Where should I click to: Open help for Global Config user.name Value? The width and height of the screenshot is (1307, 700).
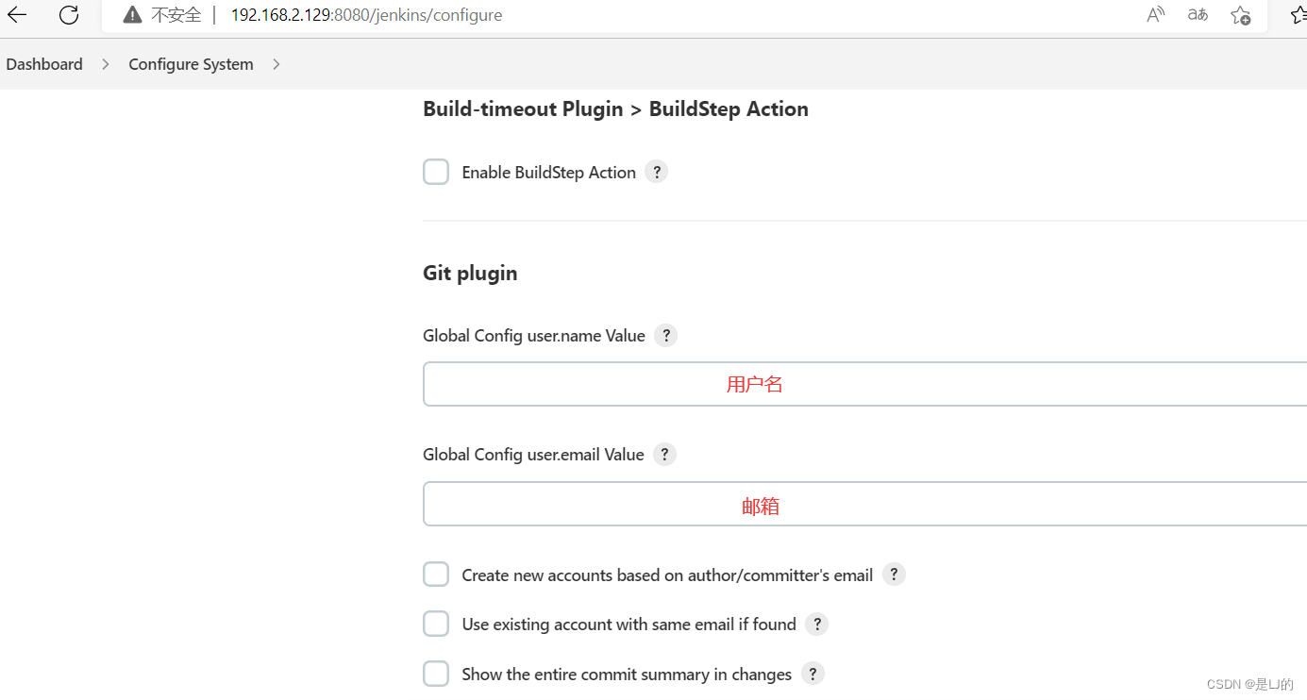(x=666, y=335)
